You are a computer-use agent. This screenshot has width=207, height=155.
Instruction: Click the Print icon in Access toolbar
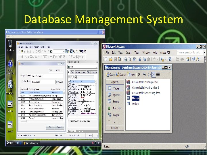[x=125, y=59]
